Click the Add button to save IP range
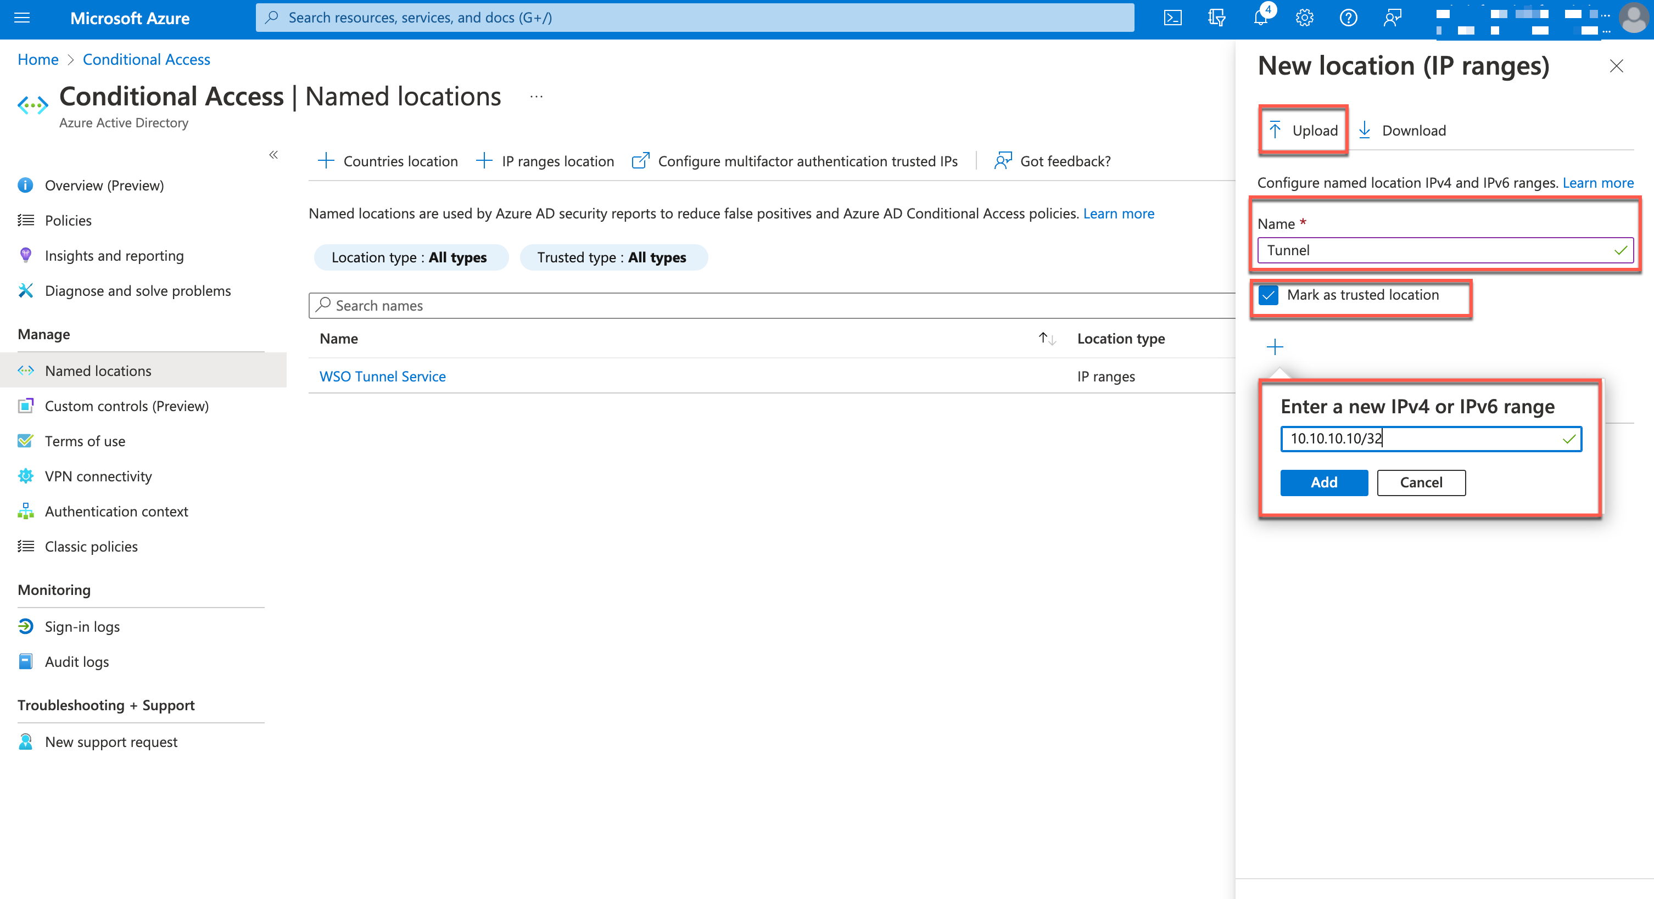The image size is (1654, 899). [1324, 482]
